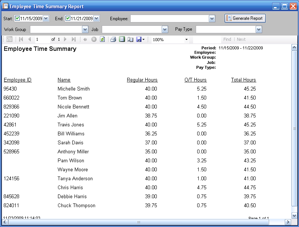Open the Page Setup icon
This screenshot has height=227, width=299.
click(130, 39)
